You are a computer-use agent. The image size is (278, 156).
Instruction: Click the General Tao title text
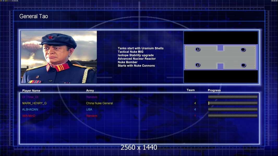(x=34, y=16)
